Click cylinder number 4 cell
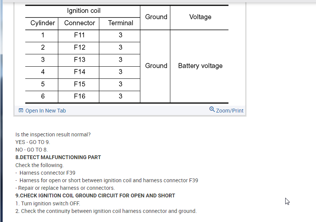The image size is (316, 222). pos(43,72)
